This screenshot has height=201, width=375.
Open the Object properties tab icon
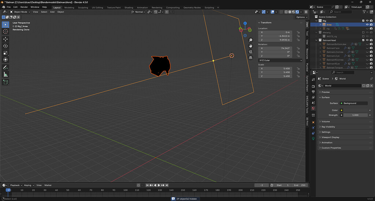point(313,122)
